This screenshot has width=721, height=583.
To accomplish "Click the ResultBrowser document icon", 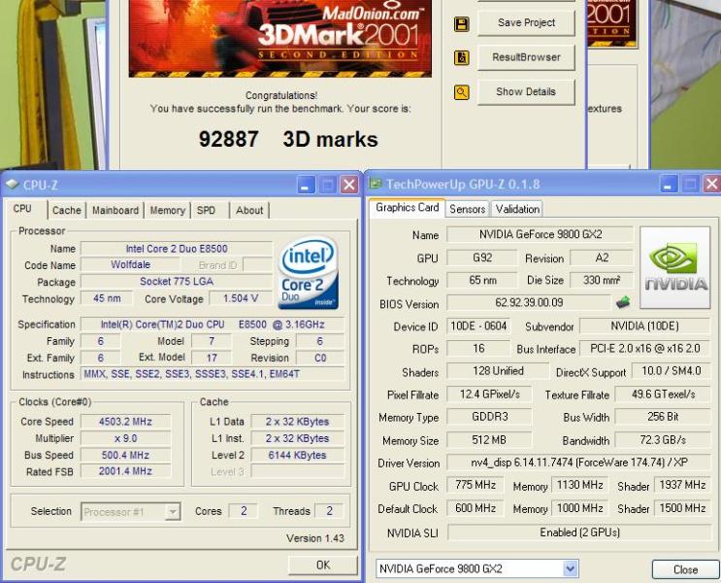I will (x=462, y=57).
